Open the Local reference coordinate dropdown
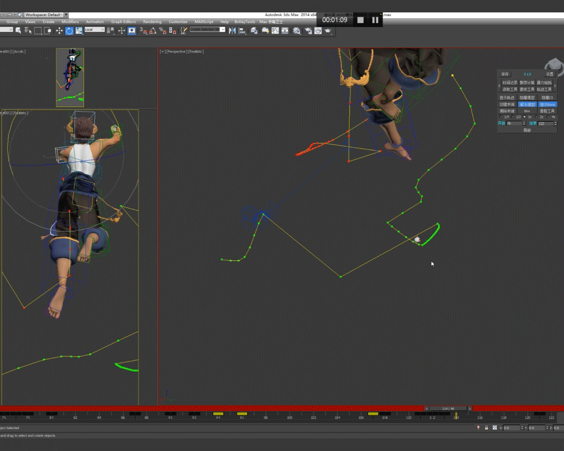Viewport: 564px width, 451px height. 94,29
